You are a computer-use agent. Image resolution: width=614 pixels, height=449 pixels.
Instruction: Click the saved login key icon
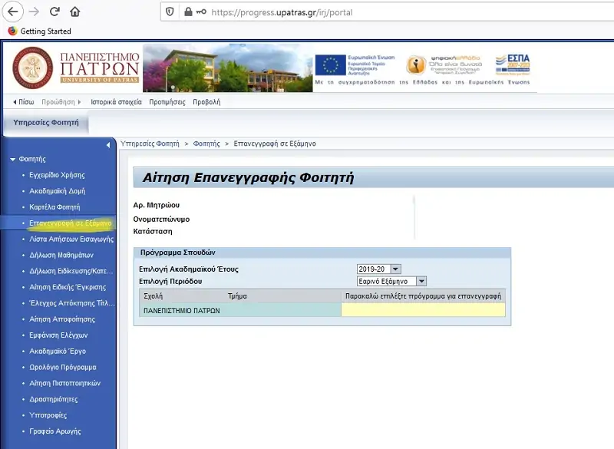click(x=203, y=12)
